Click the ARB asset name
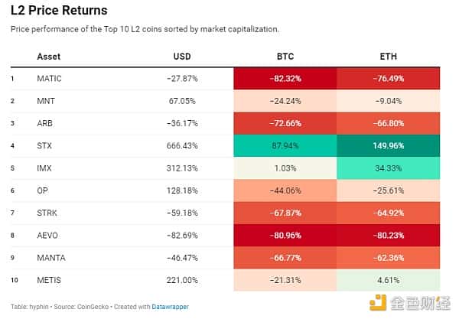Image resolution: width=459 pixels, height=319 pixels. click(44, 121)
